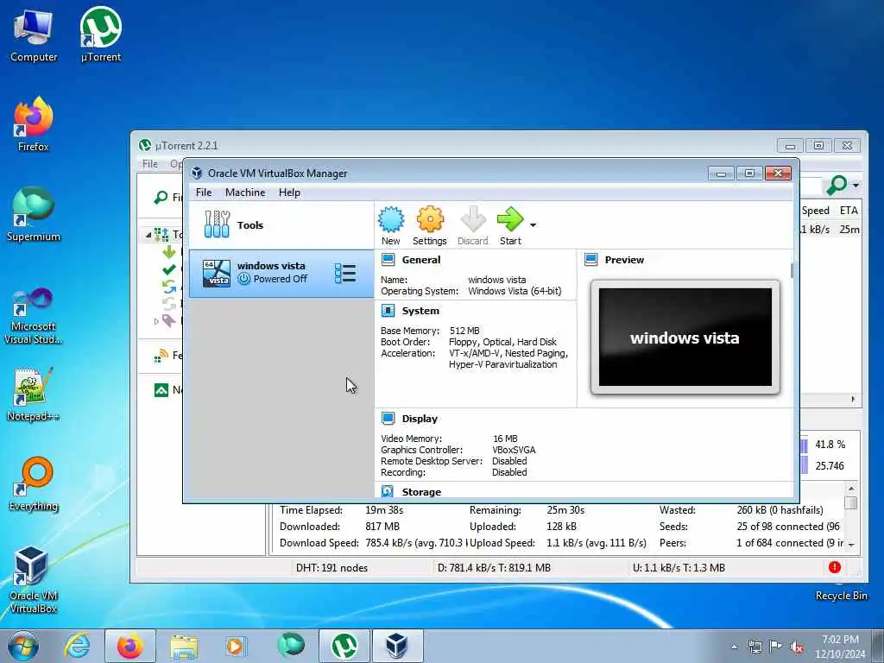The image size is (884, 663).
Task: Click the DHT: 191 nodes status text
Action: click(332, 568)
